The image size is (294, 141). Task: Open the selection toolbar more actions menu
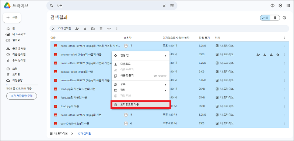[x=117, y=29]
